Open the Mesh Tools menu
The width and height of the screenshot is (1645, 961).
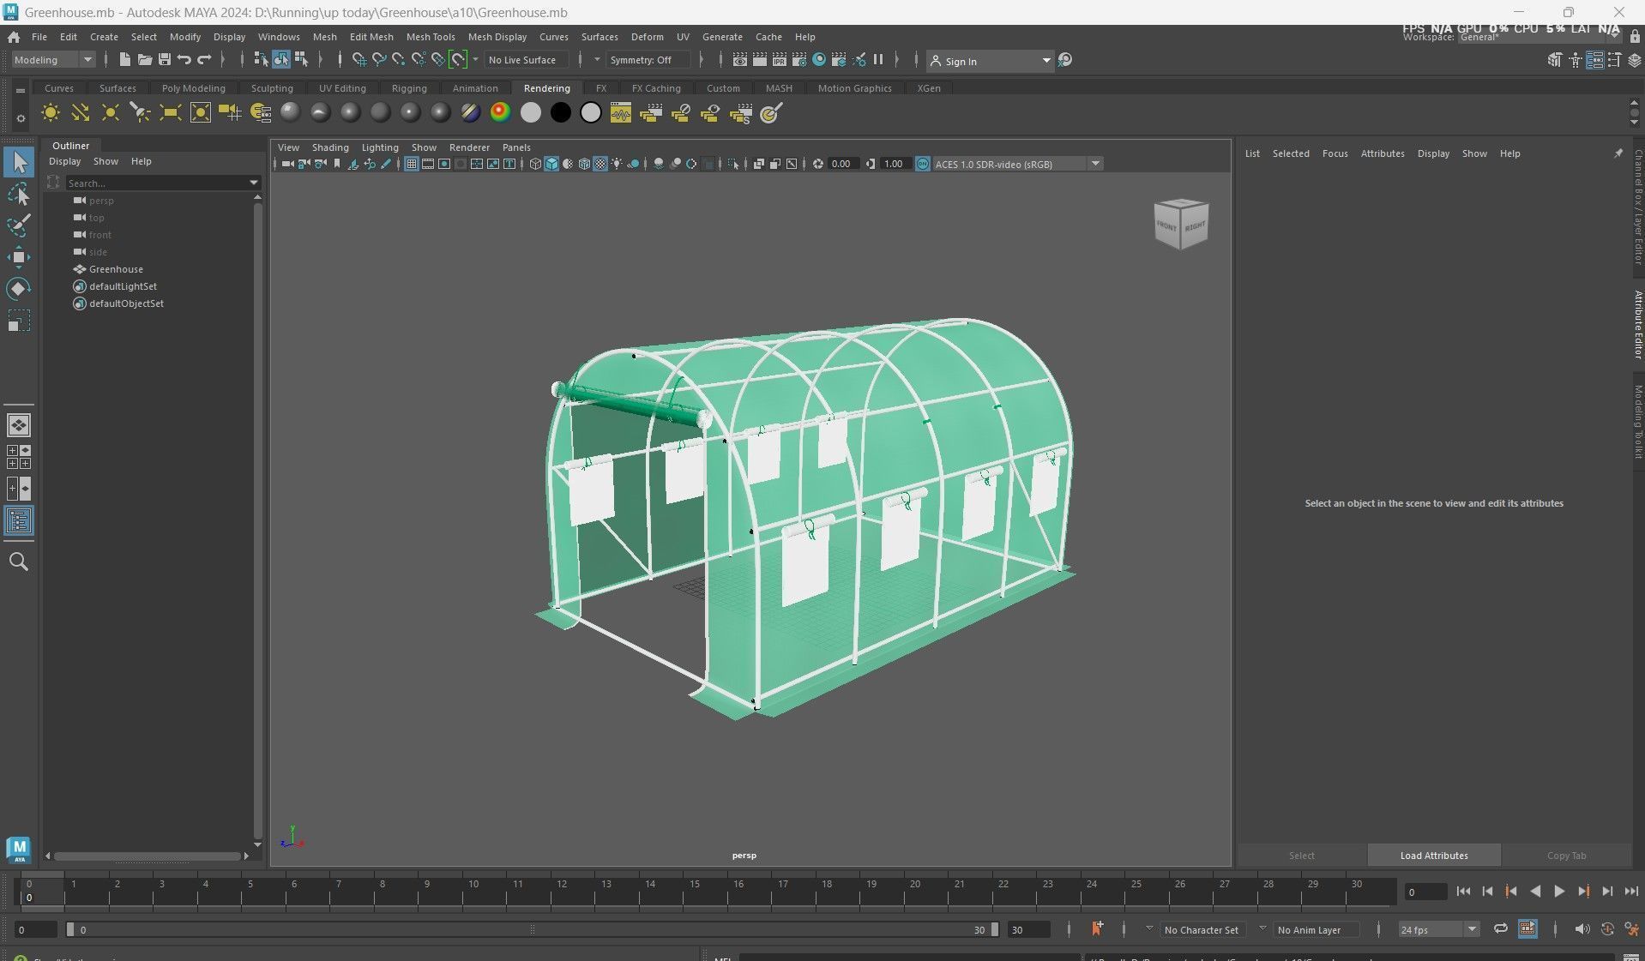tap(431, 37)
